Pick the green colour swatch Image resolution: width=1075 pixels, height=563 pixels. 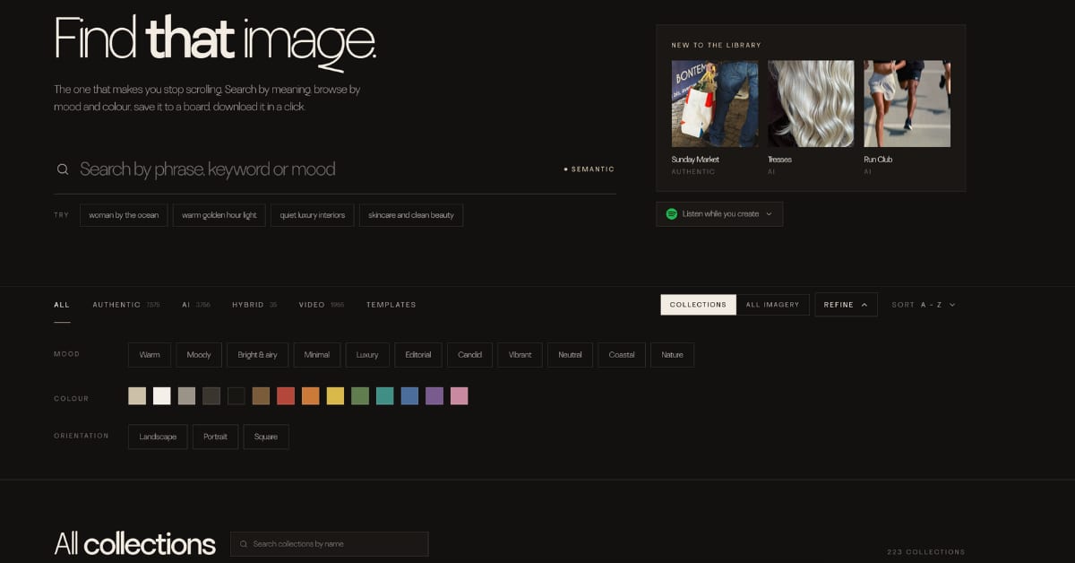click(360, 396)
